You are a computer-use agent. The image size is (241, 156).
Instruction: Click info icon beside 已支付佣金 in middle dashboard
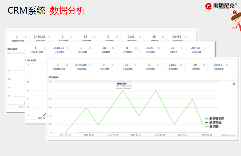[x=136, y=48]
